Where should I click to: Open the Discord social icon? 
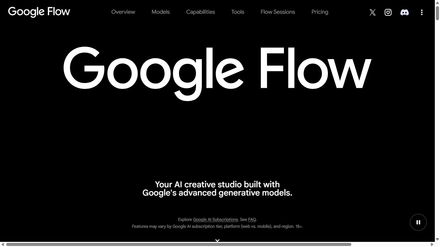[x=405, y=12]
